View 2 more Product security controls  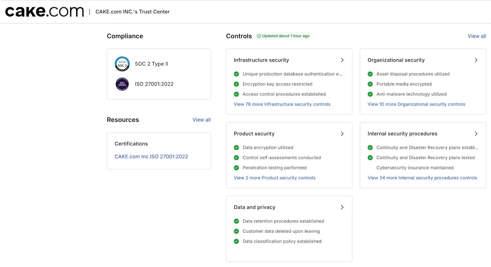[x=275, y=178]
